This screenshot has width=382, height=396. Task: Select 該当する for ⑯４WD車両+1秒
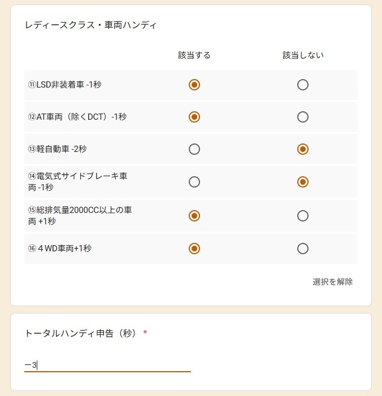click(x=194, y=249)
